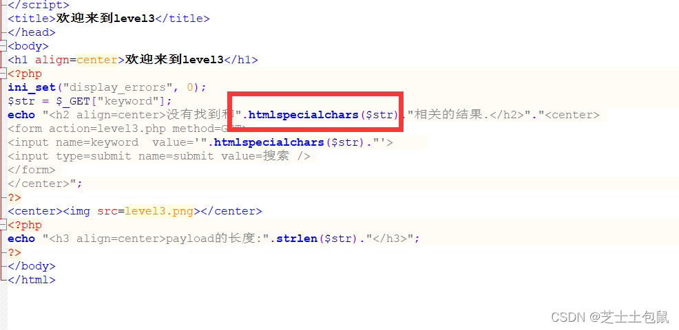Click the closing </body> tag
Image resolution: width=679 pixels, height=330 pixels.
click(x=32, y=266)
